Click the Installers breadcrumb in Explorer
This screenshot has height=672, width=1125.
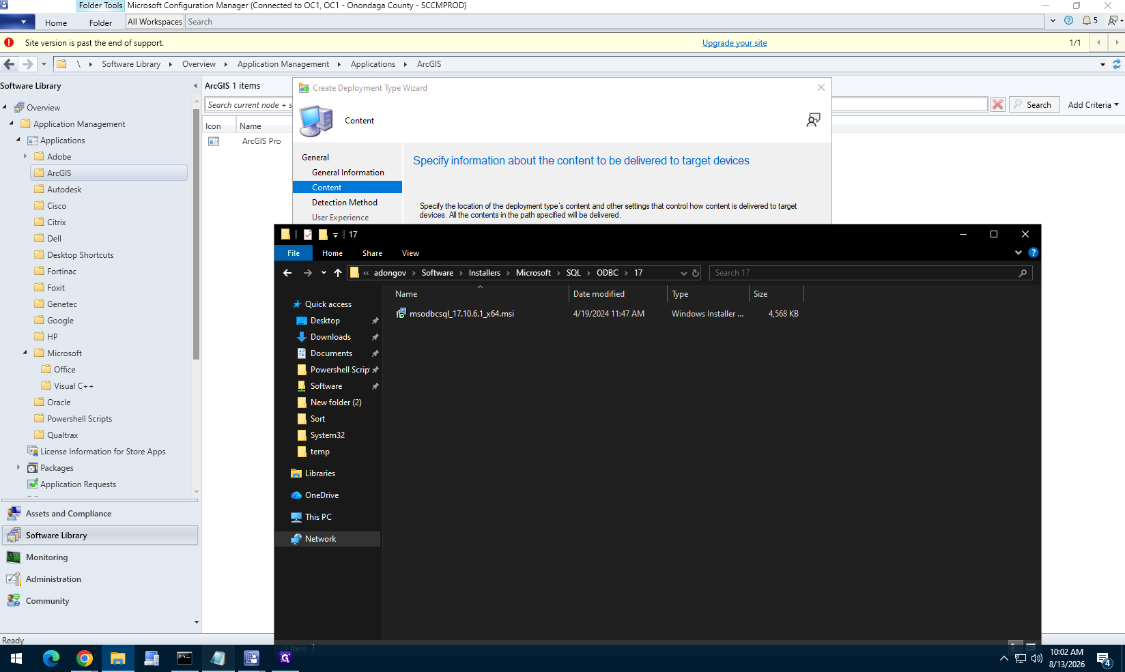(485, 273)
